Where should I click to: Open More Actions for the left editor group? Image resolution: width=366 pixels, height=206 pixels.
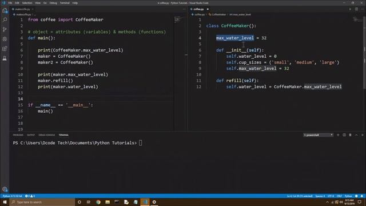184,9
